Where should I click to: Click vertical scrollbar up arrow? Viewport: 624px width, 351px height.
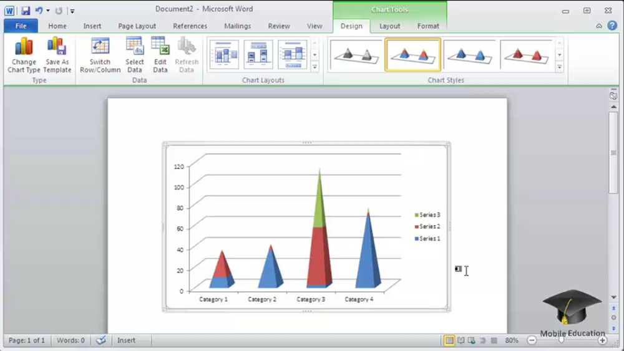tap(613, 107)
